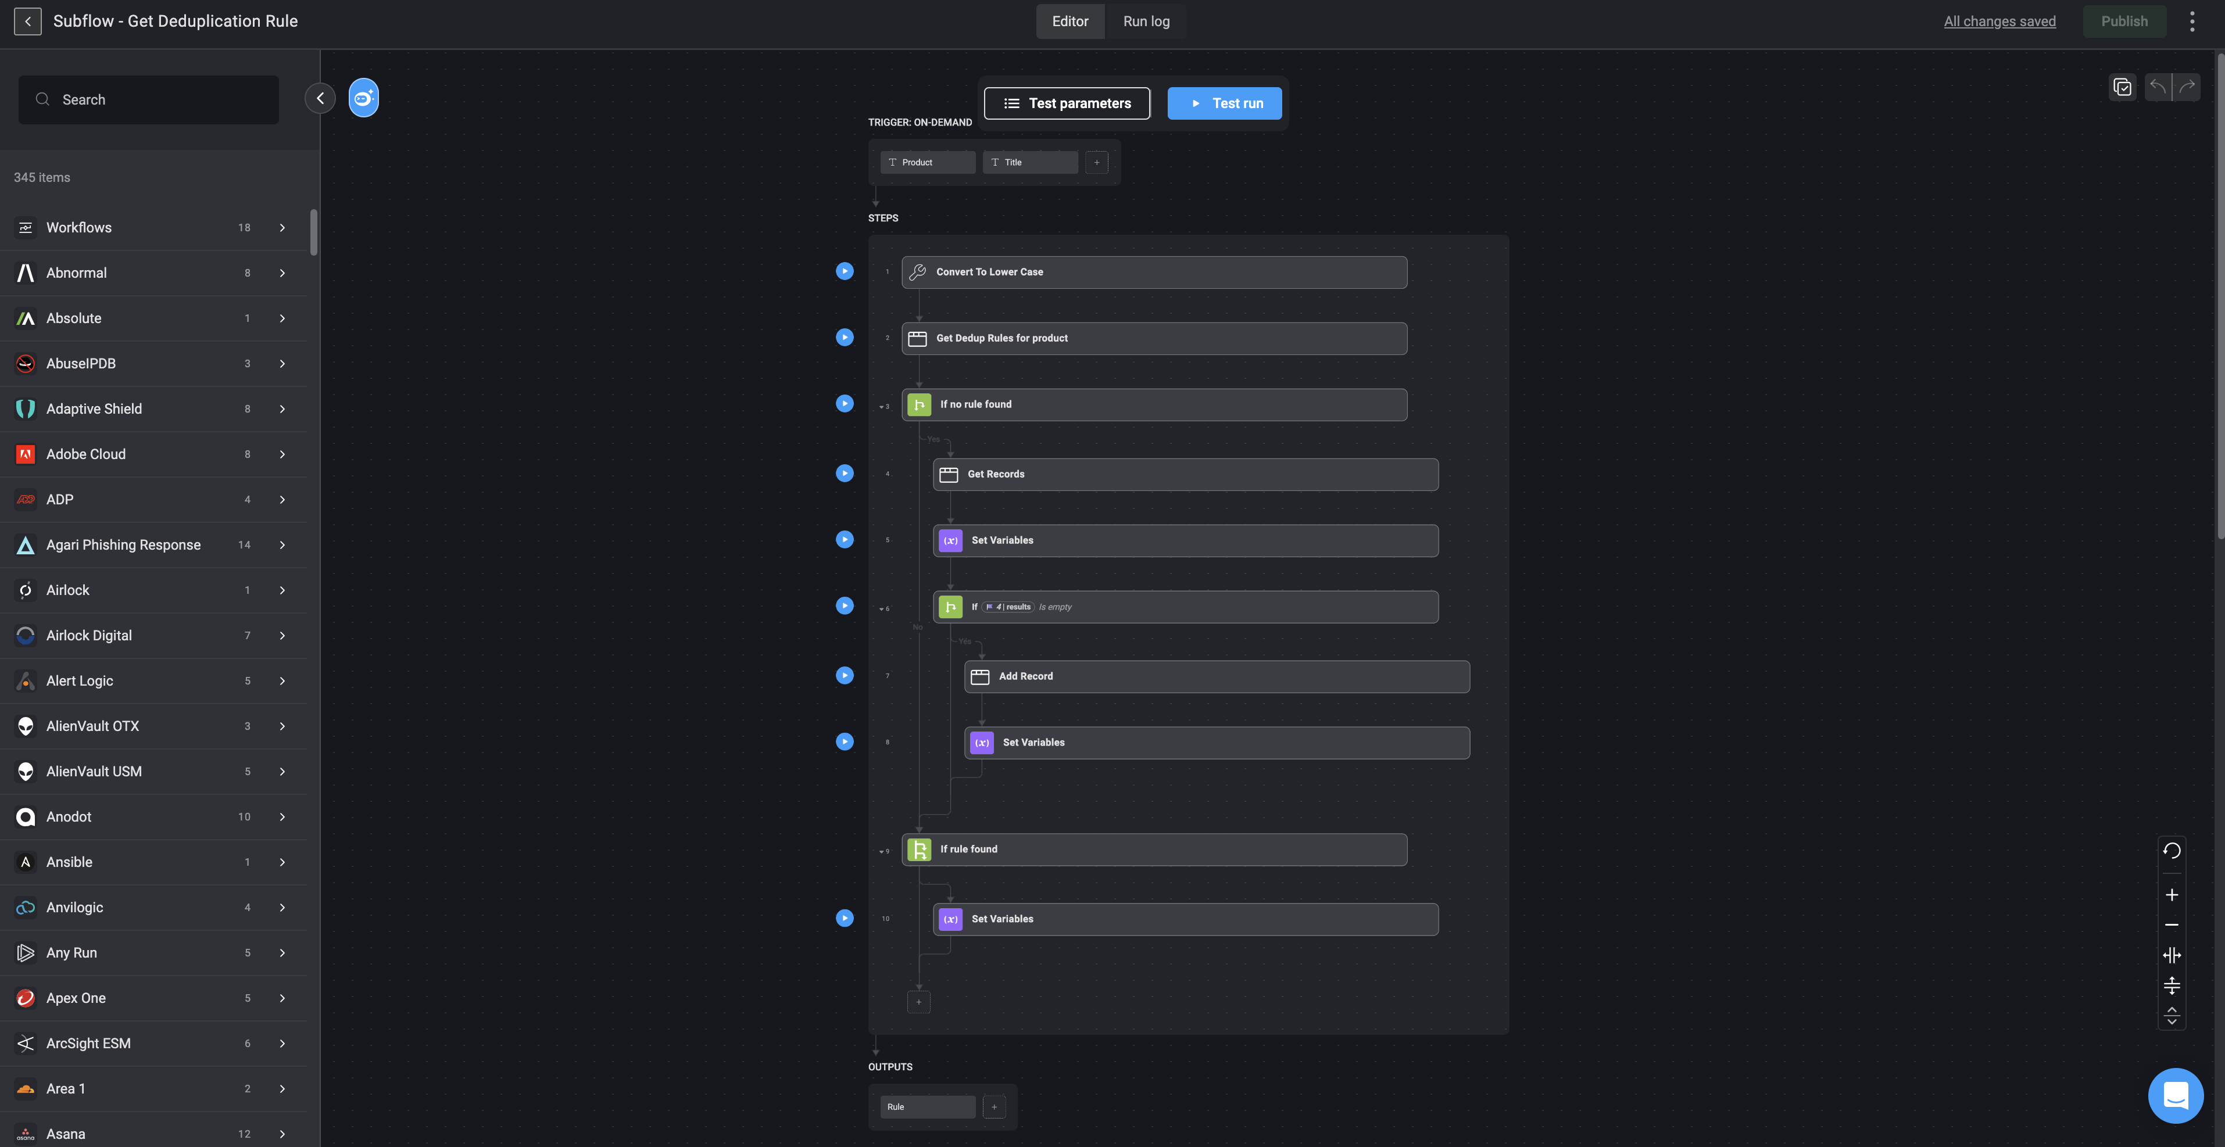Select the Convert To Lower Case step
Screen dimensions: 2225x1147
(1154, 272)
